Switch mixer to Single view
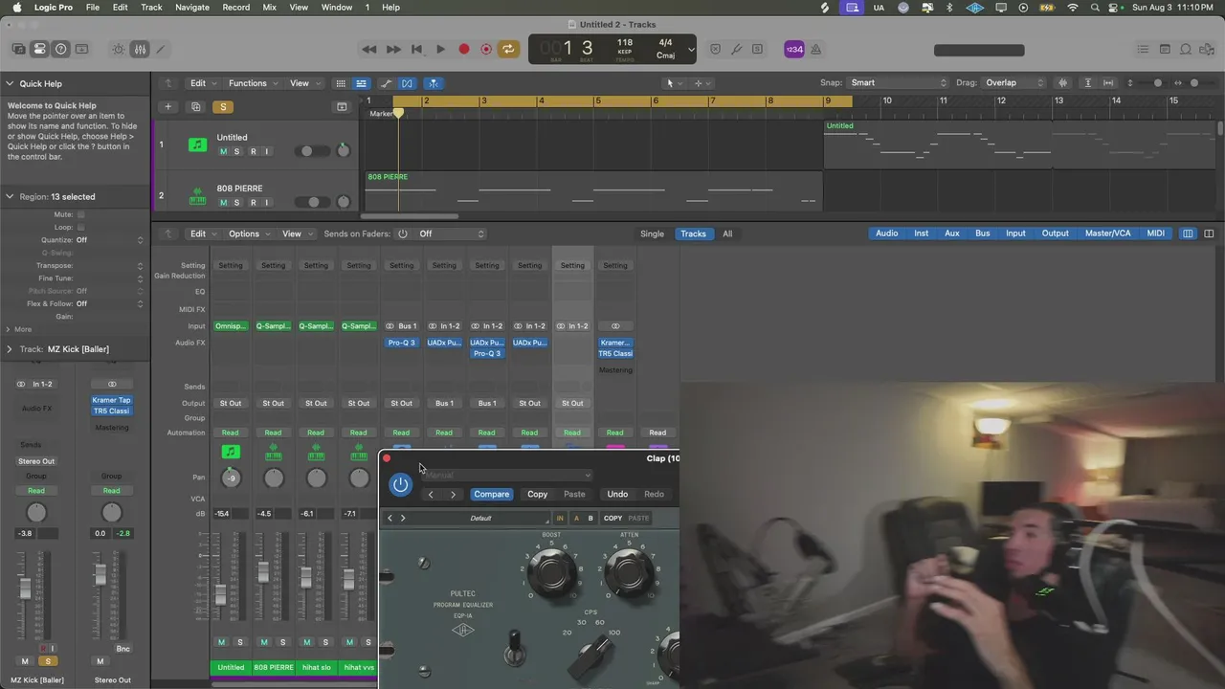Screen dimensions: 1225x689 point(652,233)
